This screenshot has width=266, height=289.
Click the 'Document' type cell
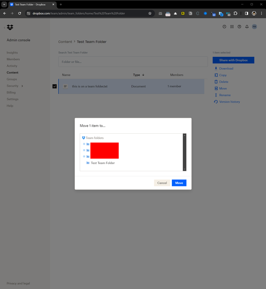(x=139, y=86)
